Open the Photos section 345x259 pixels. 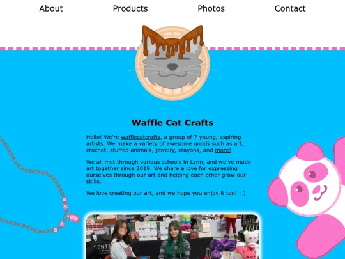[211, 8]
